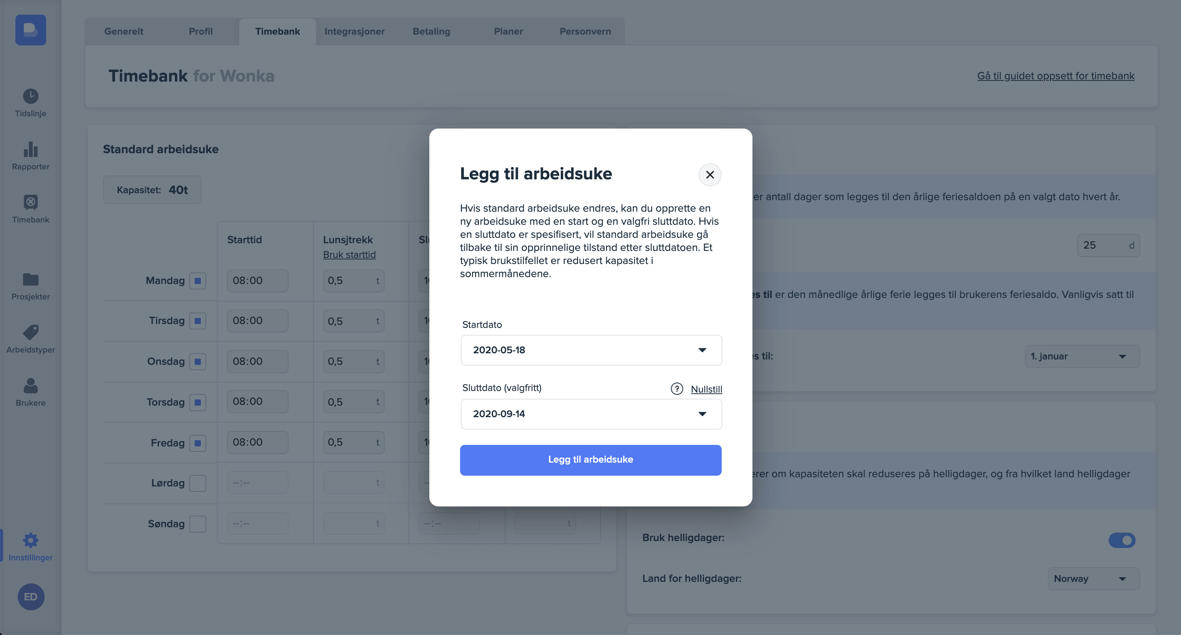Switch to the Betaling tab
1181x635 pixels.
click(432, 31)
